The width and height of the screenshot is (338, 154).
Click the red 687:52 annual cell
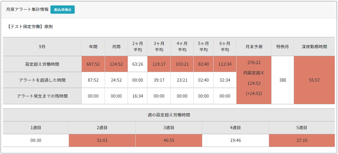coord(93,64)
